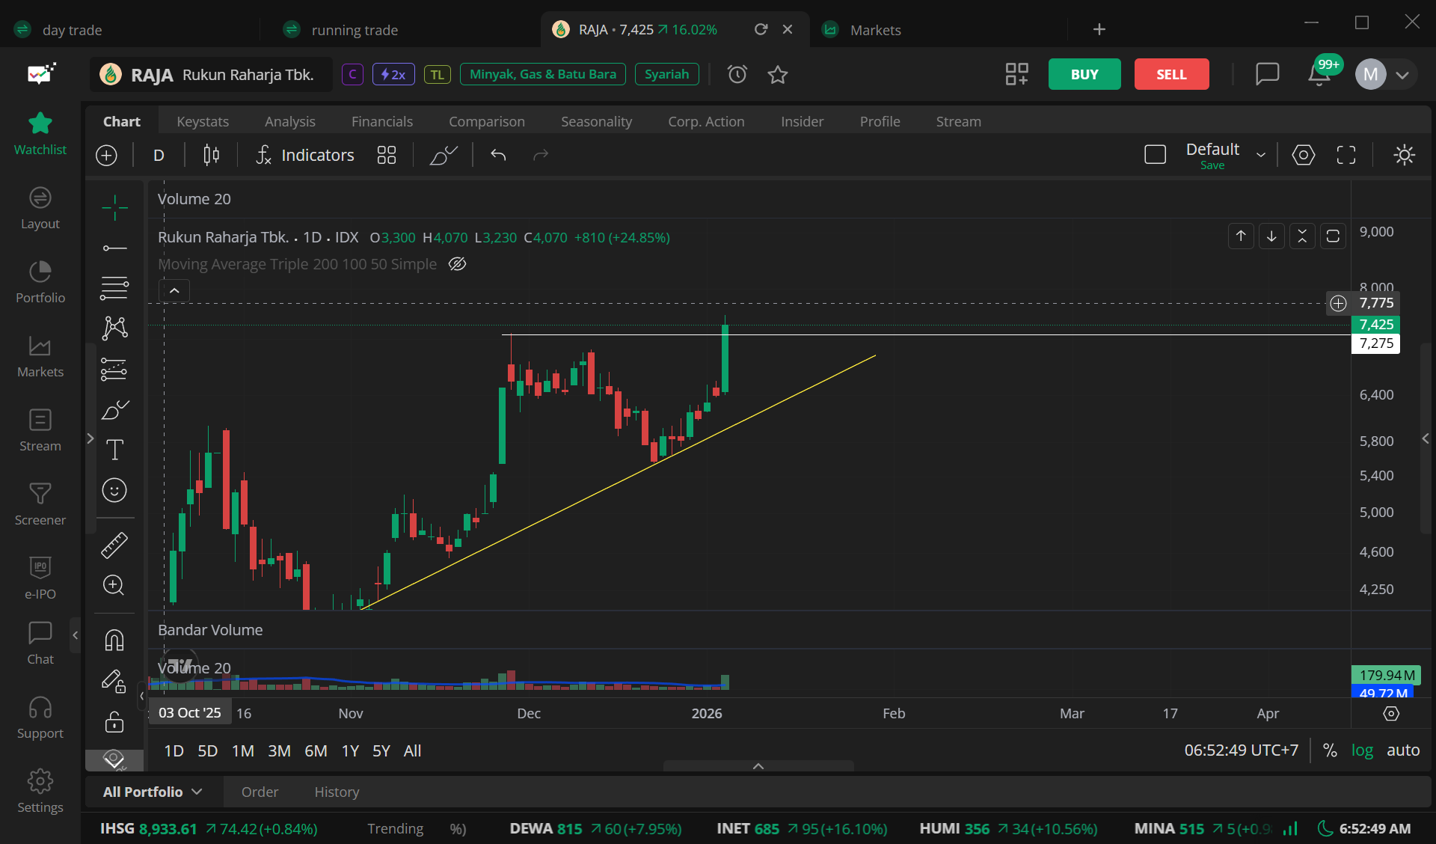Open the candlestick chart type selector

212,155
